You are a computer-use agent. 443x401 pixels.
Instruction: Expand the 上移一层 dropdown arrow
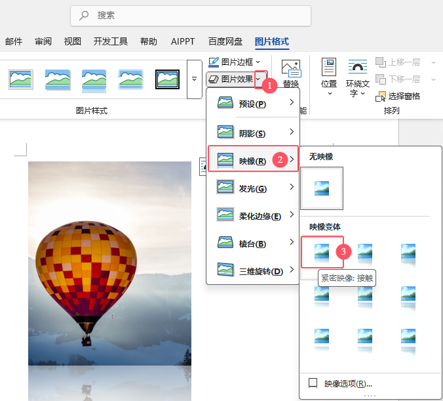[x=433, y=62]
